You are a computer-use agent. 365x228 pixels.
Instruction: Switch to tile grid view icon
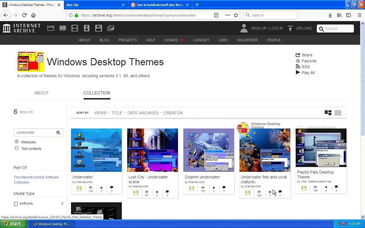(x=328, y=113)
